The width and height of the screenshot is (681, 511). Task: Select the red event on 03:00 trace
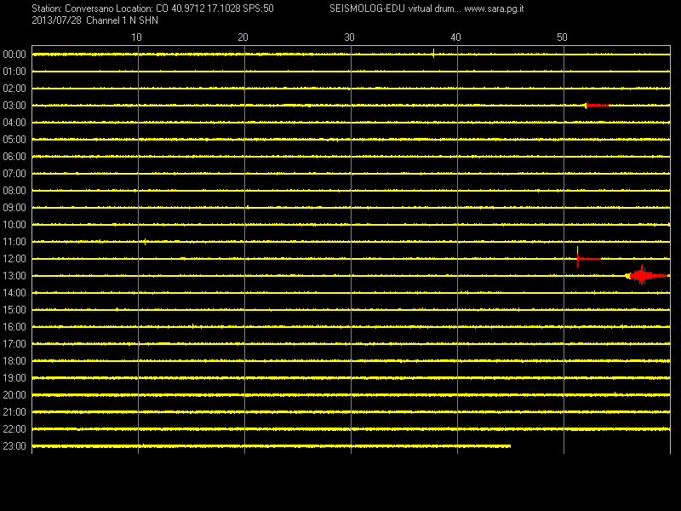pyautogui.click(x=597, y=105)
